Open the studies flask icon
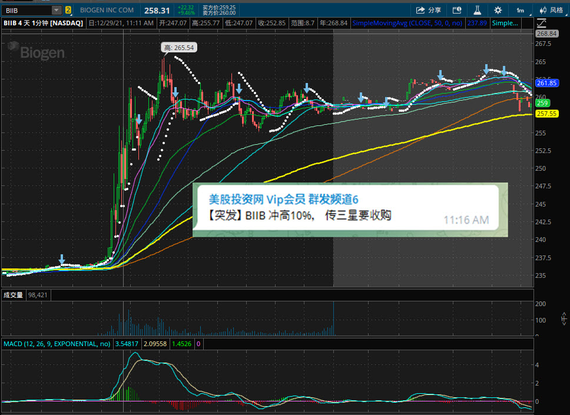 click(x=478, y=10)
